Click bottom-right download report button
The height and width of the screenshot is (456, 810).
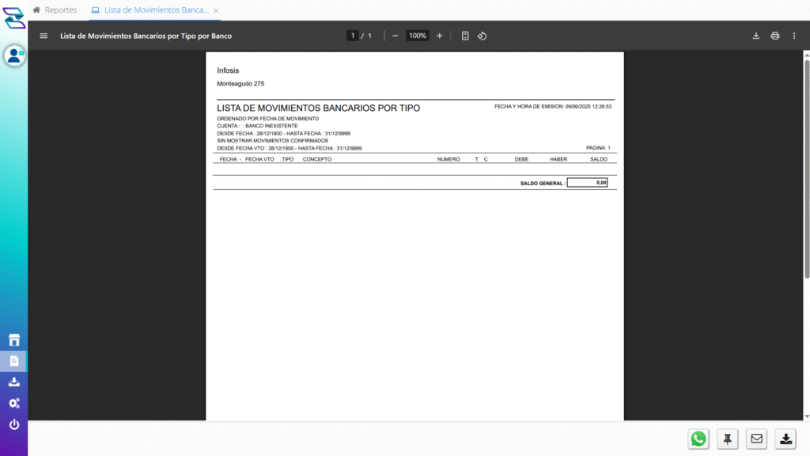785,439
